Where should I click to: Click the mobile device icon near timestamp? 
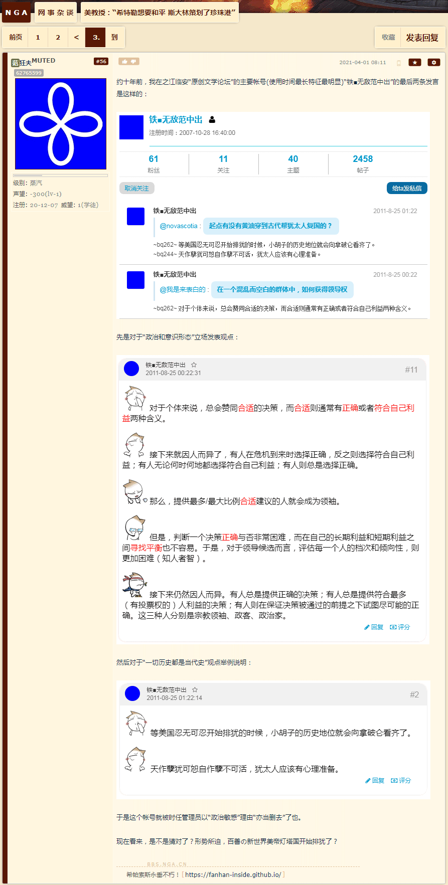click(x=399, y=63)
